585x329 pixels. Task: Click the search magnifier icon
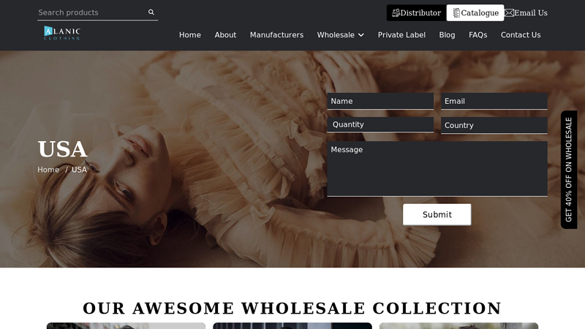[151, 12]
